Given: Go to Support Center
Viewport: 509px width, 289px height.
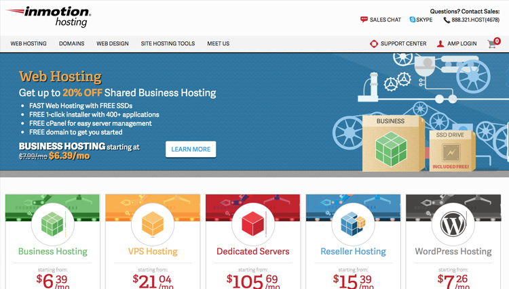Looking at the screenshot, I should click(404, 44).
